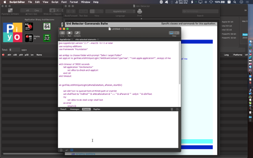Open the Script menu

coord(55,2)
